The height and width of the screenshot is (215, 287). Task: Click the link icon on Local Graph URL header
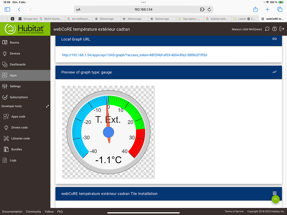click(274, 39)
